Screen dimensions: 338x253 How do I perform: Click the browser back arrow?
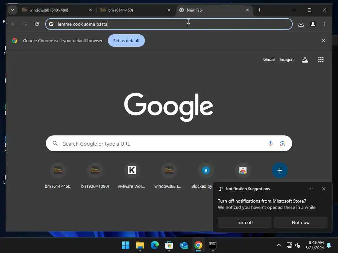coord(13,24)
